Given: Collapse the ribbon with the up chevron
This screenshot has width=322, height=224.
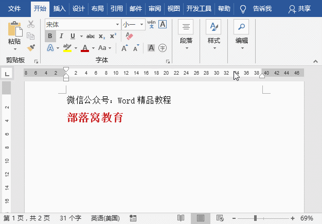Looking at the screenshot, I should [x=315, y=61].
